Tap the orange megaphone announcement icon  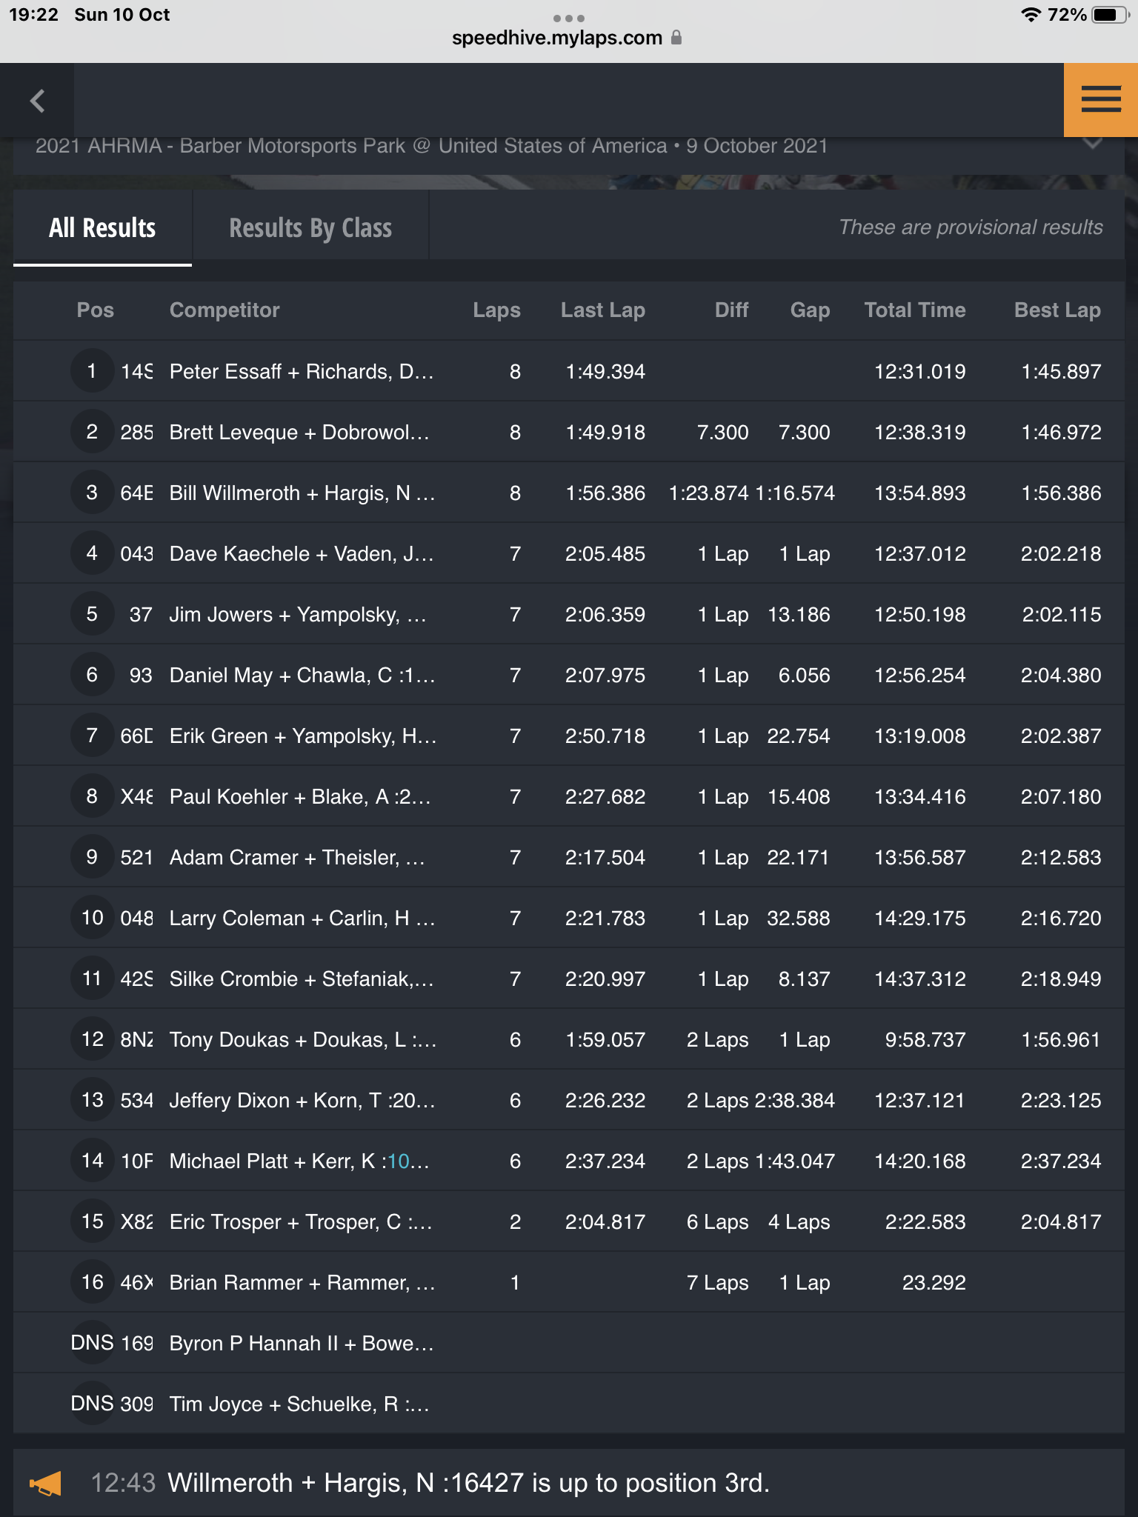(45, 1484)
